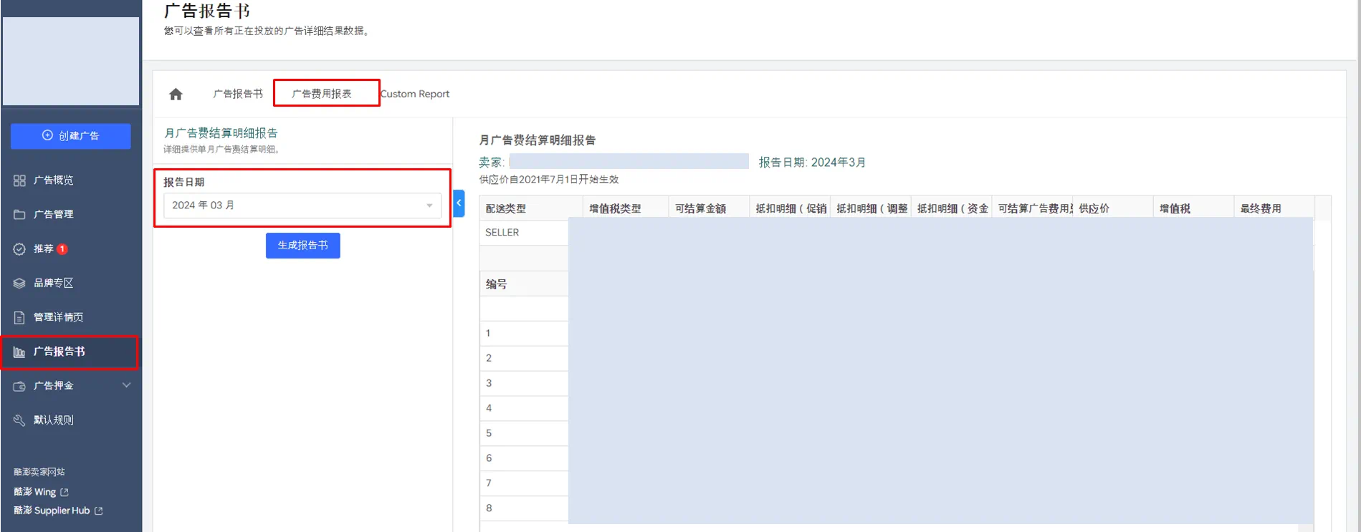Select table row number 4
Screen dimensions: 1361x532
click(524, 408)
